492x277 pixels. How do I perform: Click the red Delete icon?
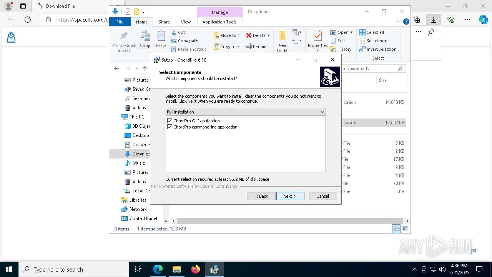(x=249, y=35)
